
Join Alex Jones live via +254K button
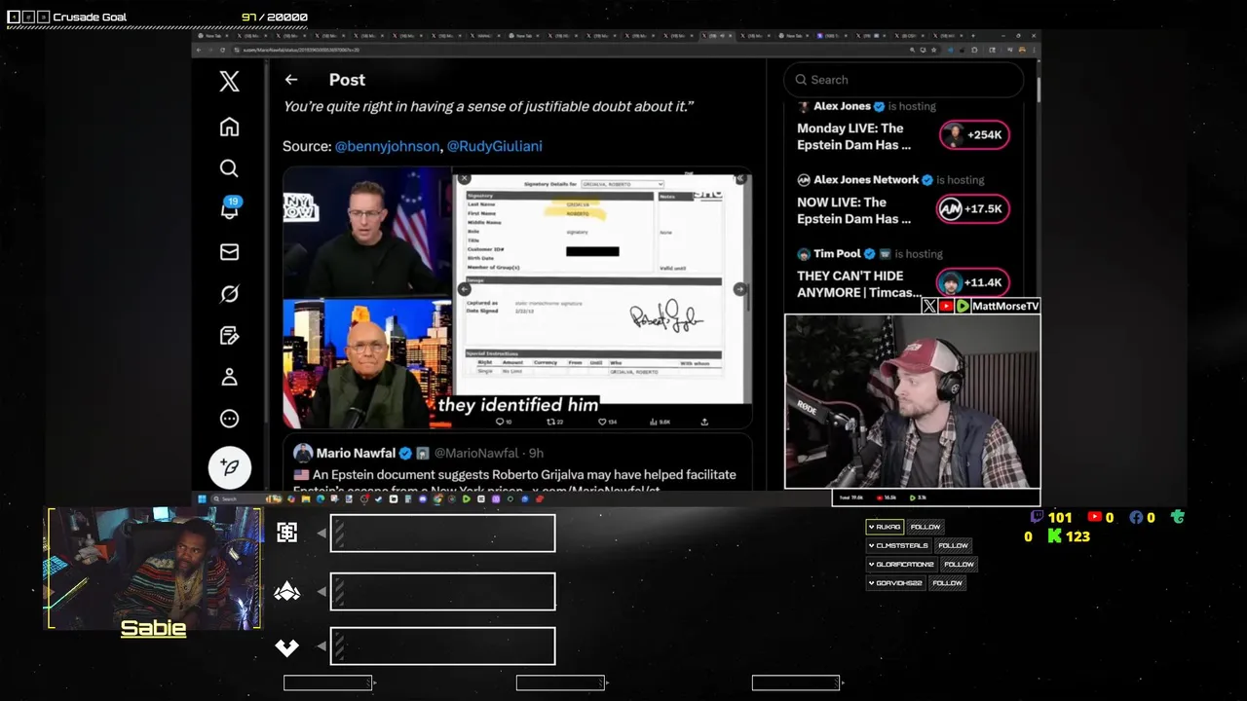point(974,135)
